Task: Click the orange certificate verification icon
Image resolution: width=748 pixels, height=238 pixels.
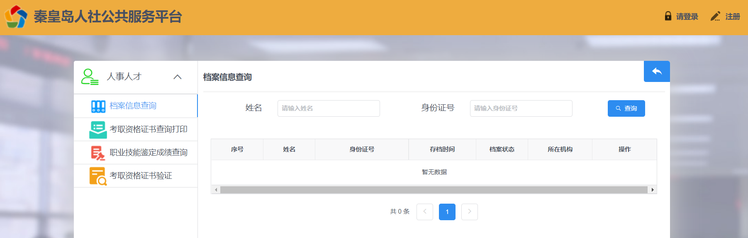Action: point(98,176)
